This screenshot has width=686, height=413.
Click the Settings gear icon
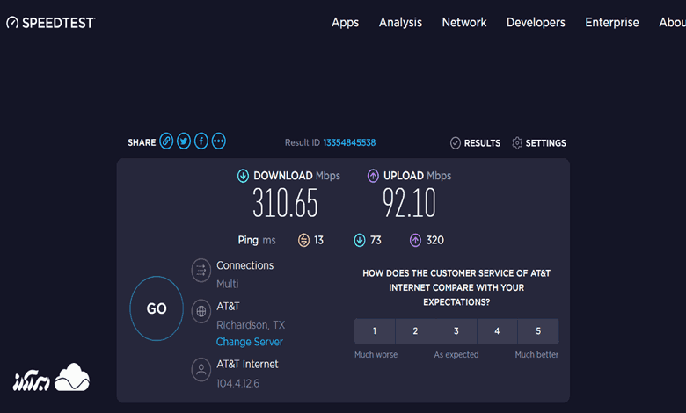(x=517, y=143)
